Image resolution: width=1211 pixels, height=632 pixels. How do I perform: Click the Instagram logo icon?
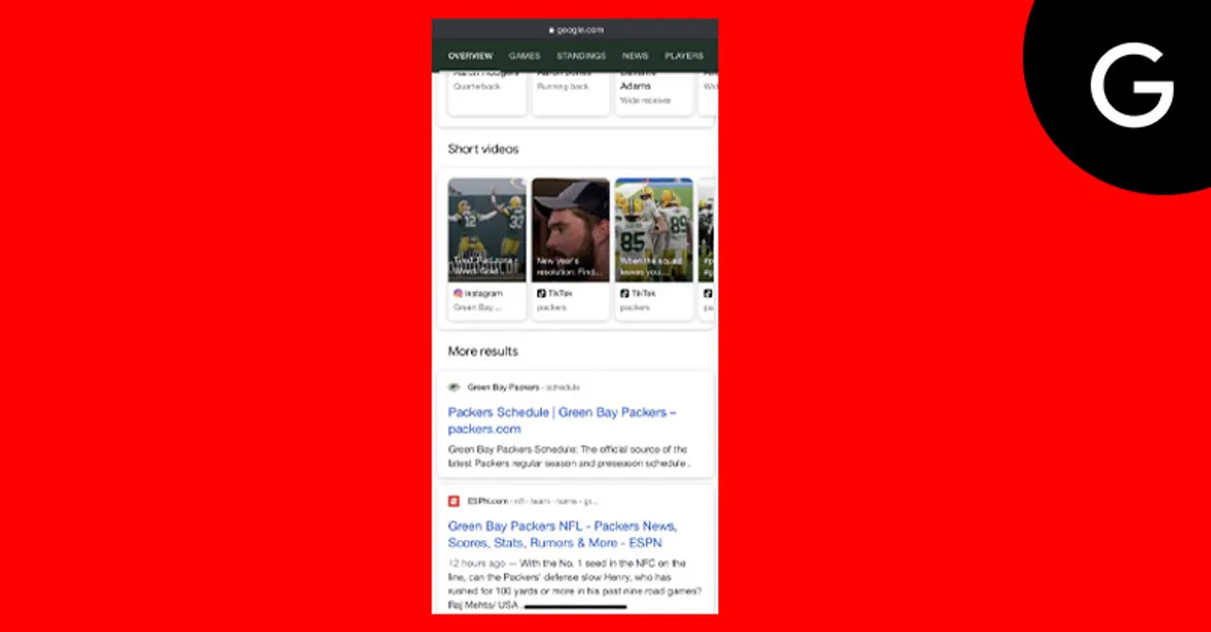pos(458,293)
